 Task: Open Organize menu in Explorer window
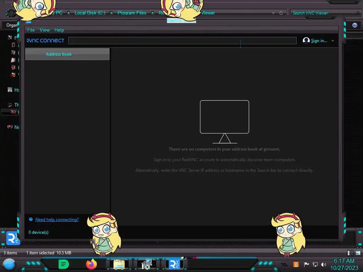[x=12, y=25]
